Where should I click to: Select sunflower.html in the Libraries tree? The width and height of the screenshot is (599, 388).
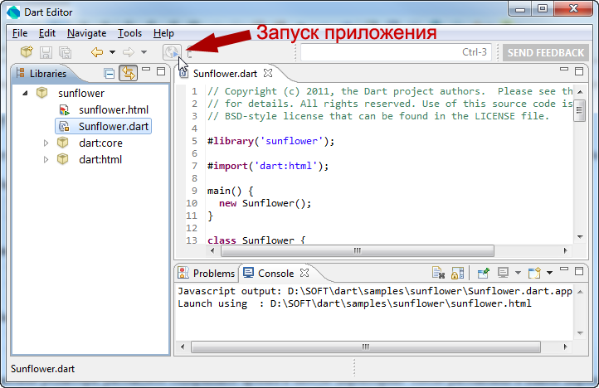point(114,110)
